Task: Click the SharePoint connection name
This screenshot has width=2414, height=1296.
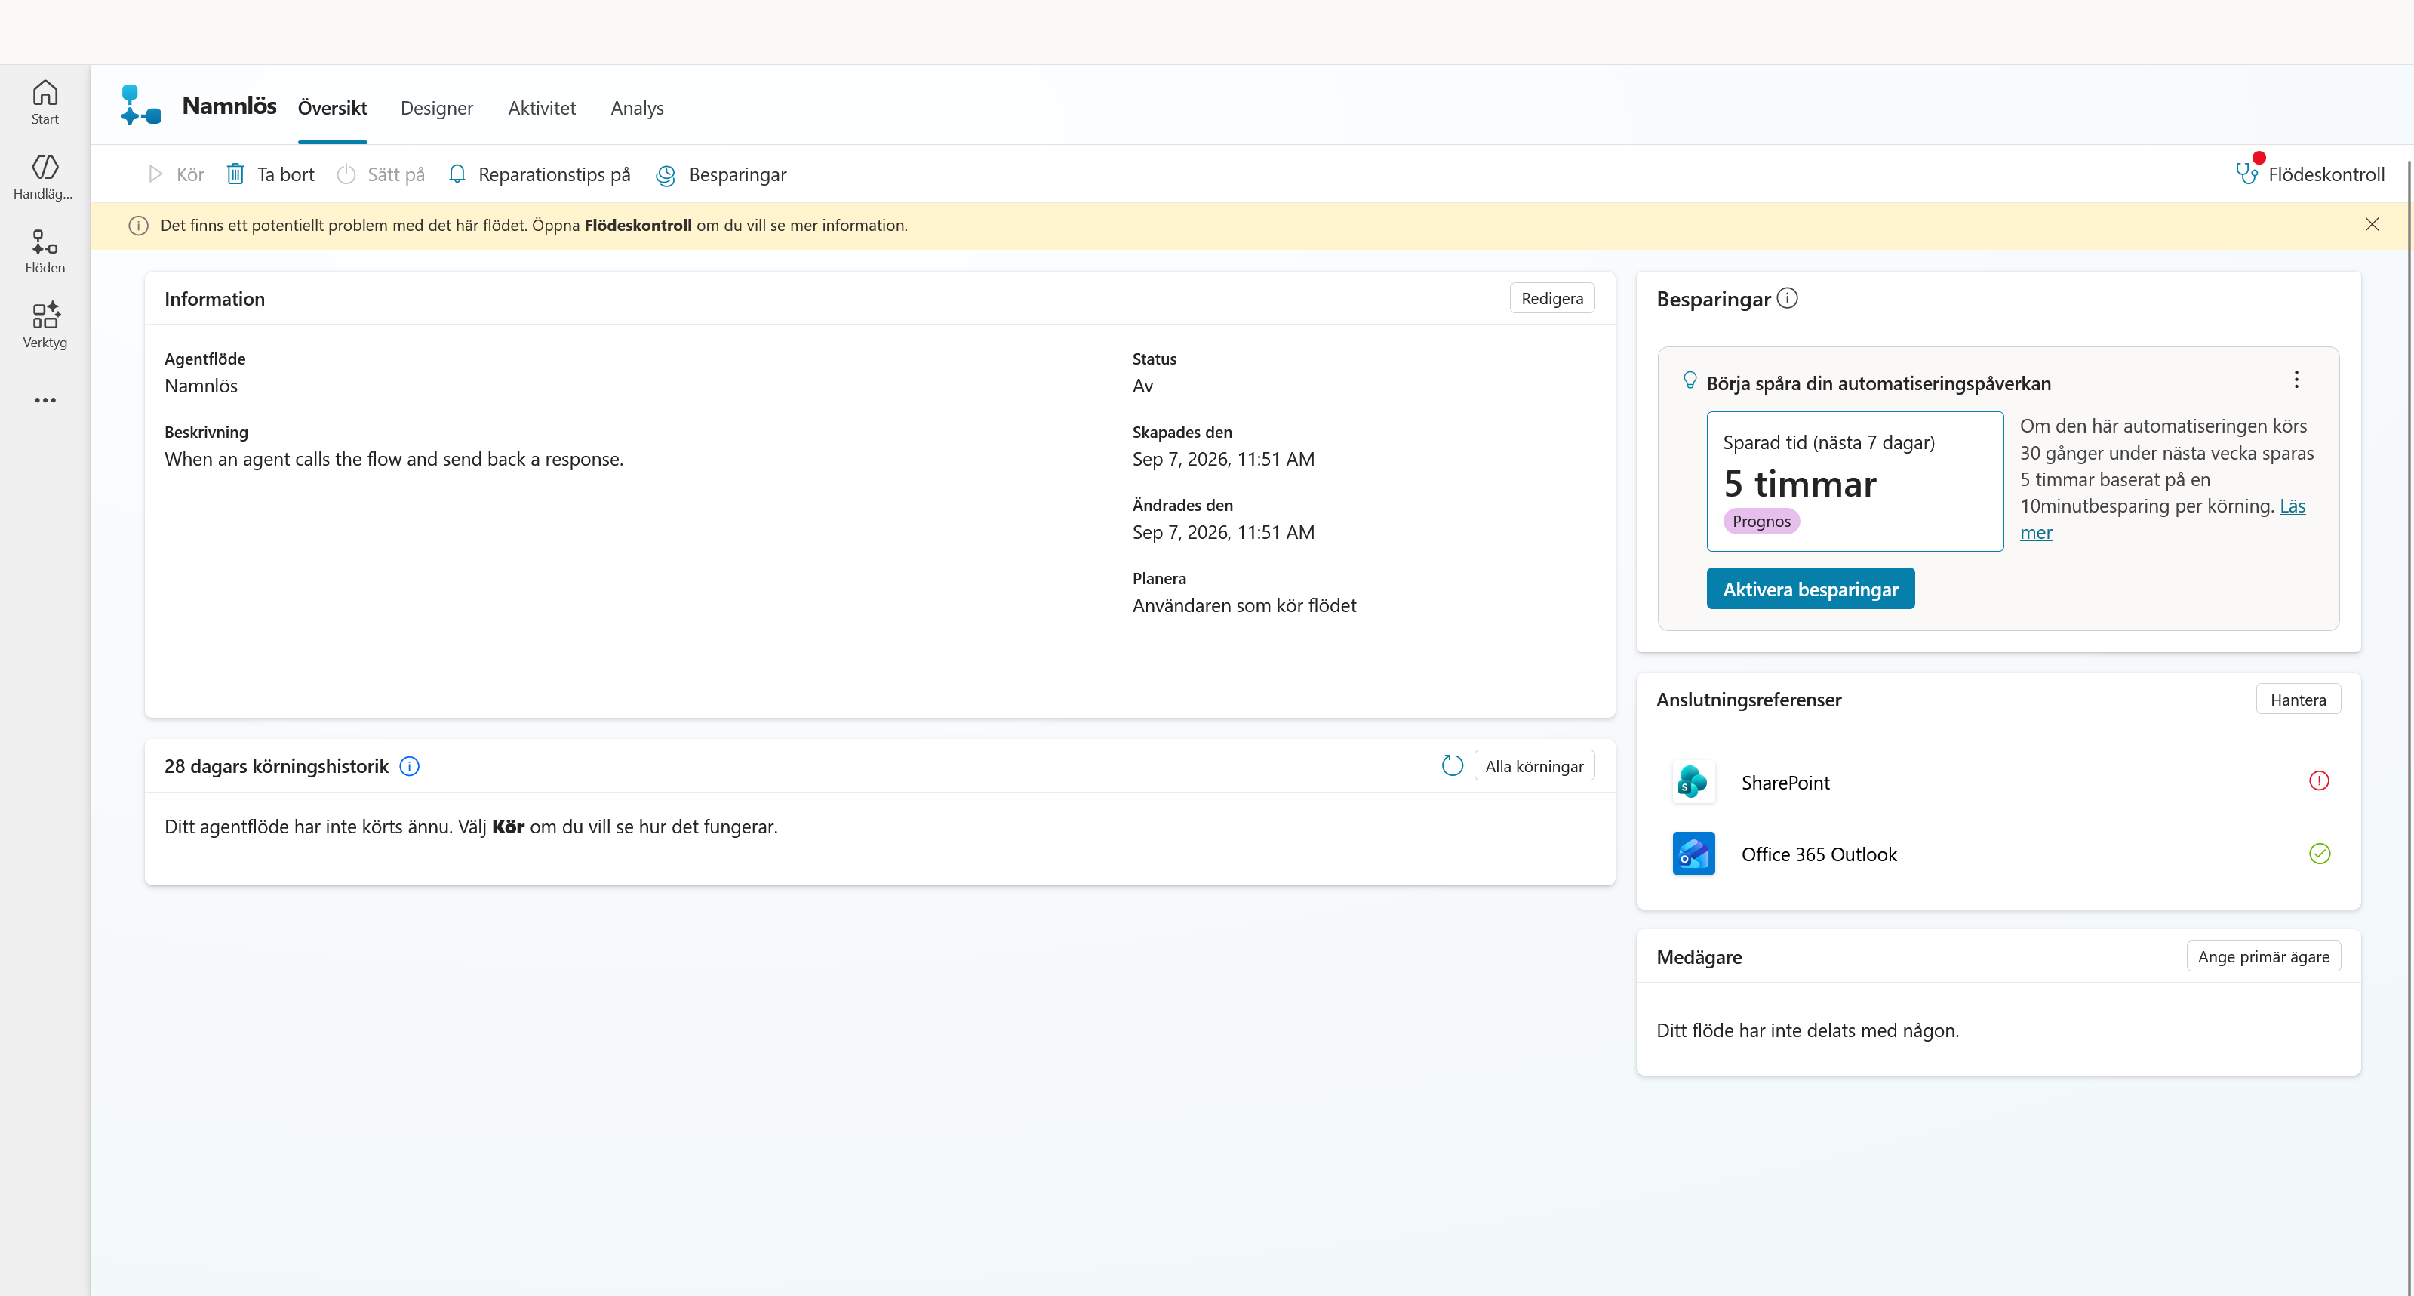Action: 1785,783
